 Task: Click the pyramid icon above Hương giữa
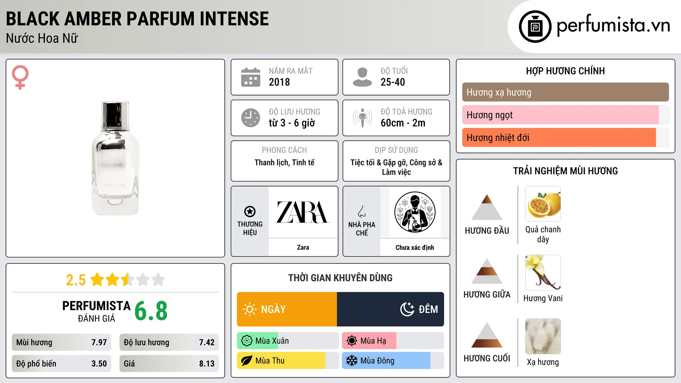pyautogui.click(x=487, y=271)
